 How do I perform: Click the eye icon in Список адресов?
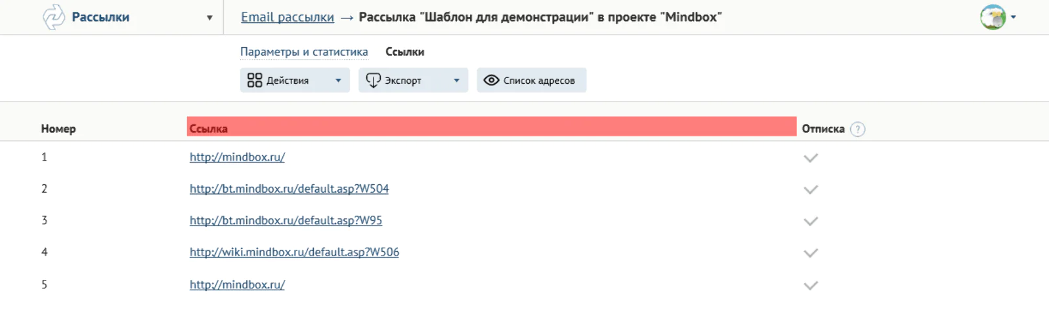click(491, 80)
